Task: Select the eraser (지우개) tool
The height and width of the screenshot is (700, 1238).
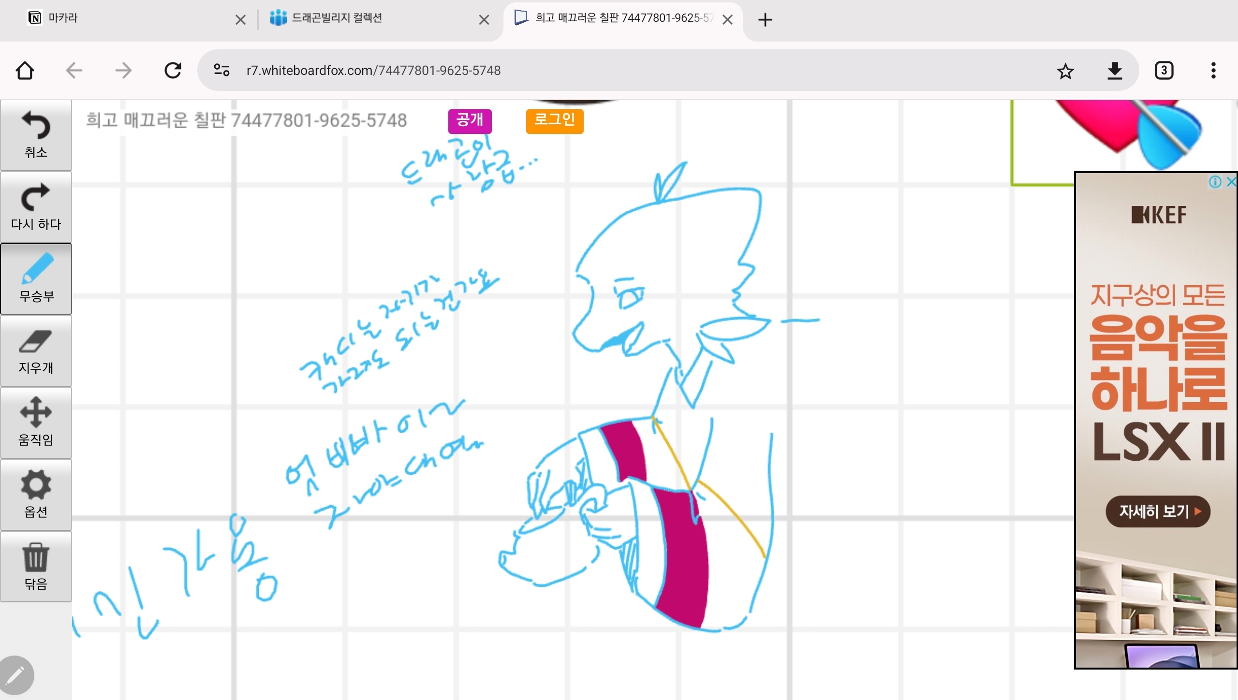Action: 36,351
